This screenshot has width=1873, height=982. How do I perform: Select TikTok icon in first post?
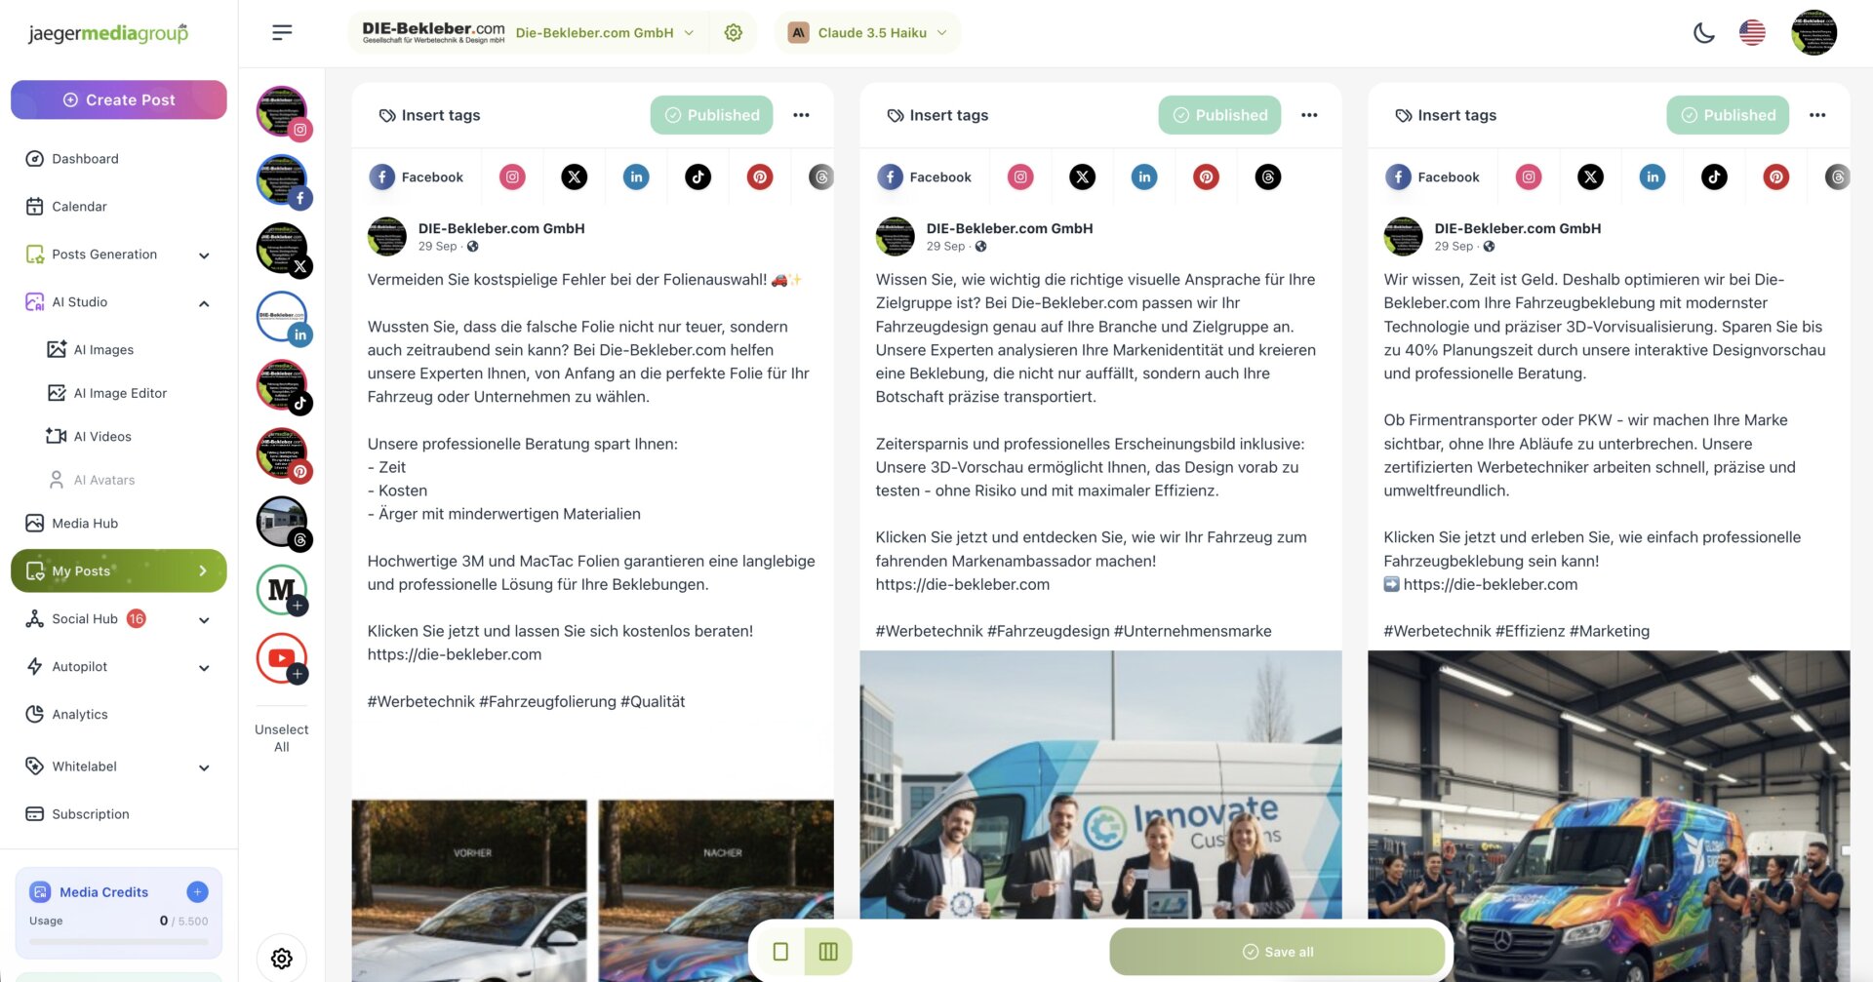click(697, 177)
